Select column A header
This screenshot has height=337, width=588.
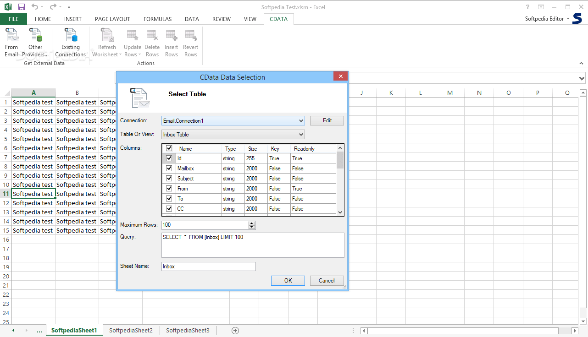33,93
